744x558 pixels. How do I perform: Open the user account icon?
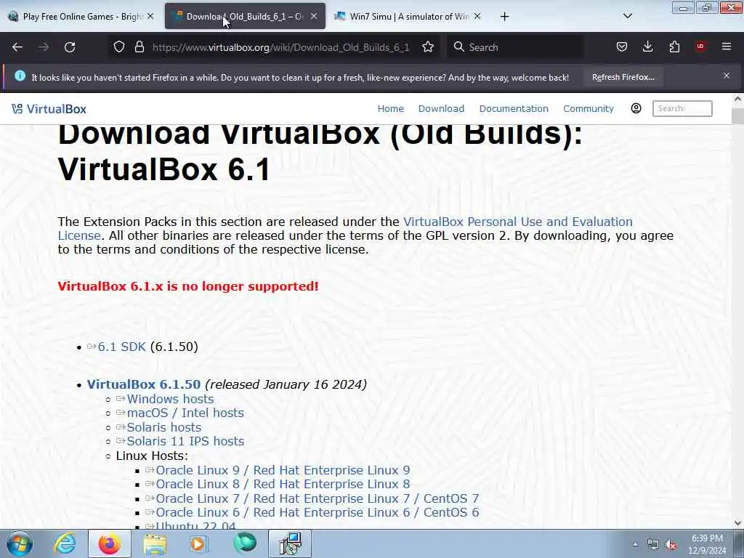(x=636, y=108)
